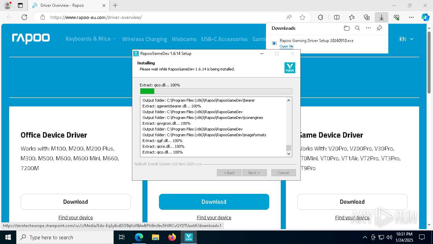Screen dimensions: 433x244
Task: Close the Driver Overview tab
Action: (104, 5)
